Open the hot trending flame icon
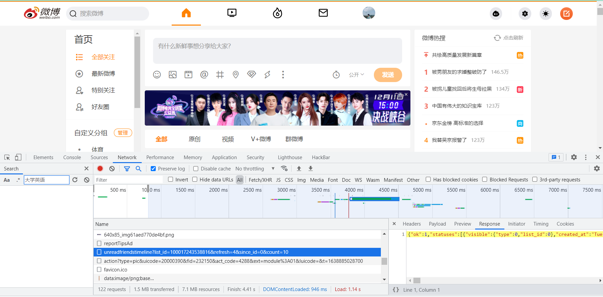Image resolution: width=603 pixels, height=297 pixels. (278, 13)
